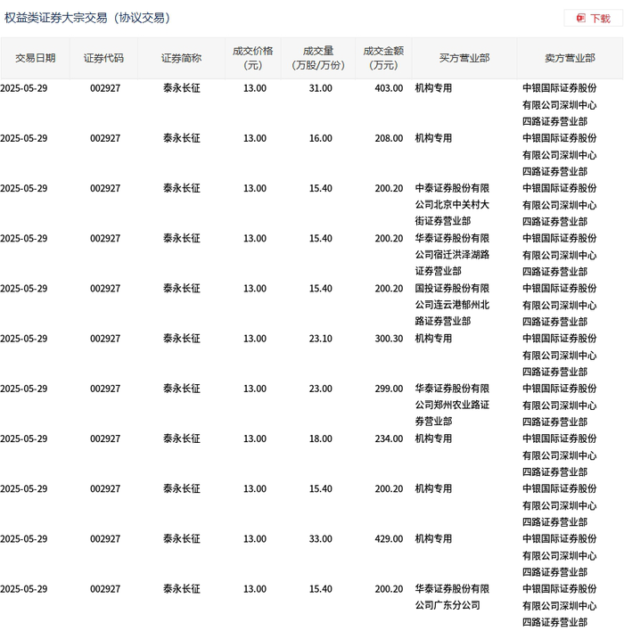The image size is (624, 631).
Task: Select the 23.00 volume cell
Action: tap(320, 389)
